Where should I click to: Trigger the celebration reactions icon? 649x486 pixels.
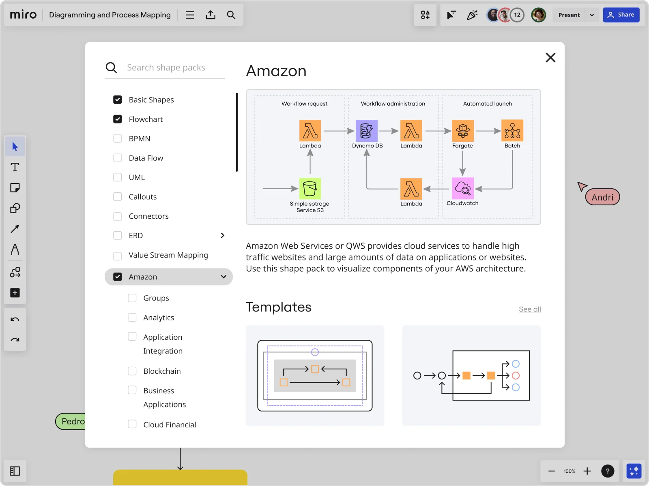pos(472,15)
